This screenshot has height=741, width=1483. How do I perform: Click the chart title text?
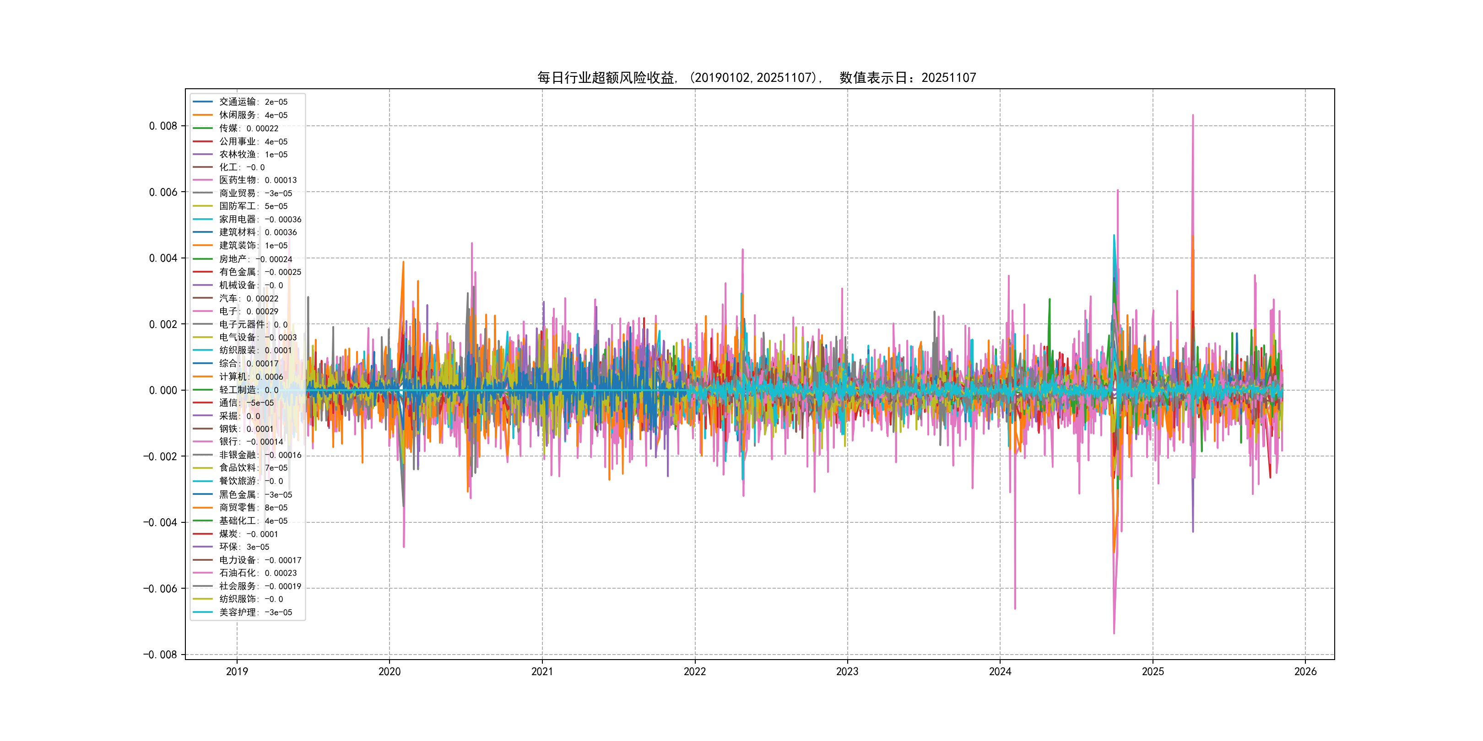pos(756,78)
